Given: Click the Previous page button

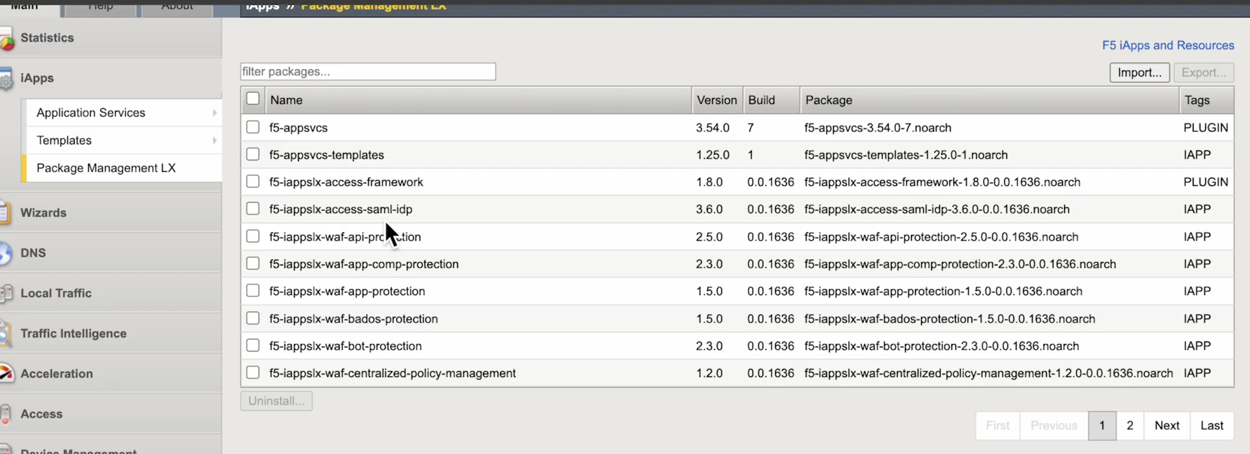Looking at the screenshot, I should point(1054,425).
